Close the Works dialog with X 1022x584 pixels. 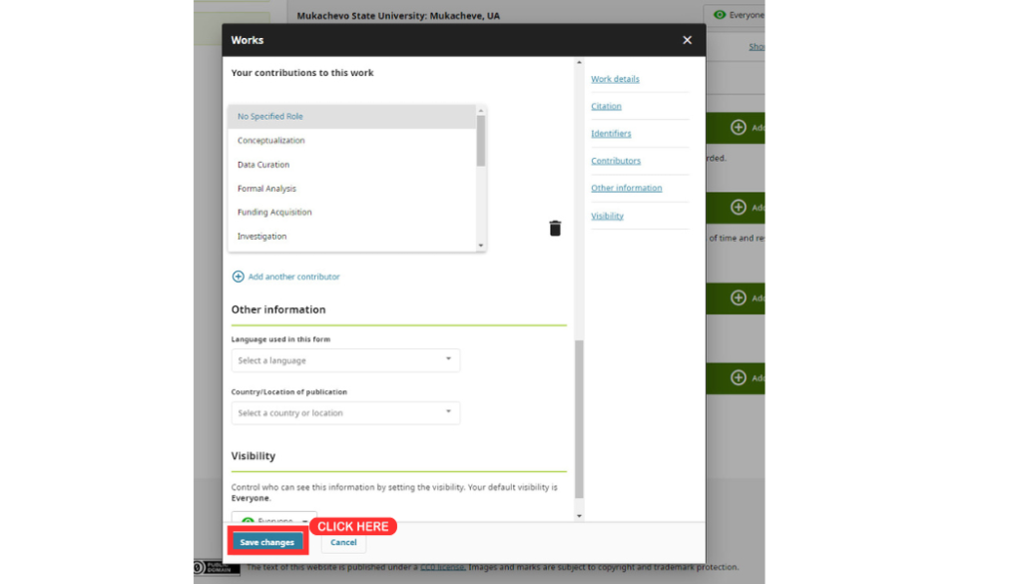(x=687, y=40)
